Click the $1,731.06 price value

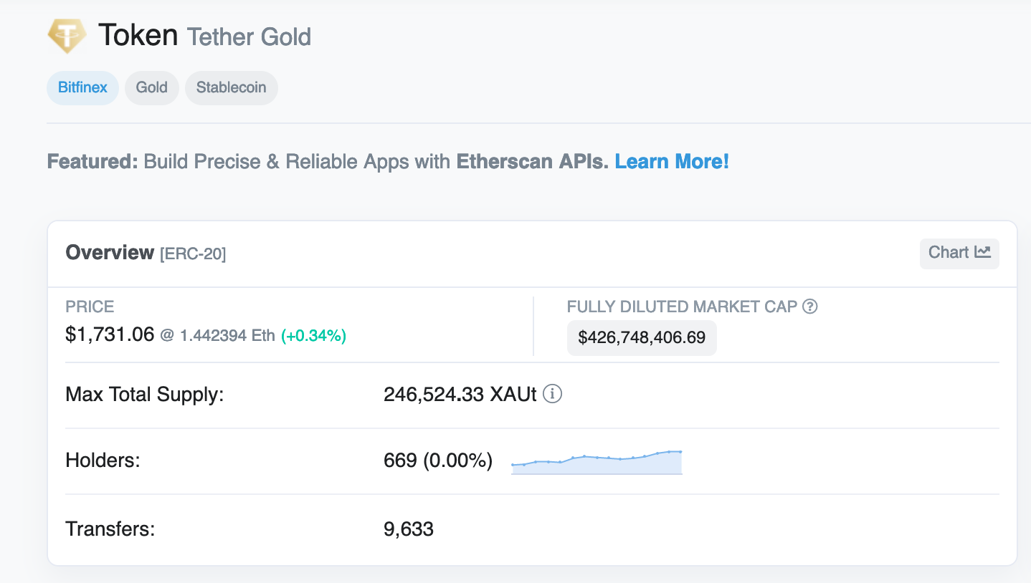[x=110, y=334]
